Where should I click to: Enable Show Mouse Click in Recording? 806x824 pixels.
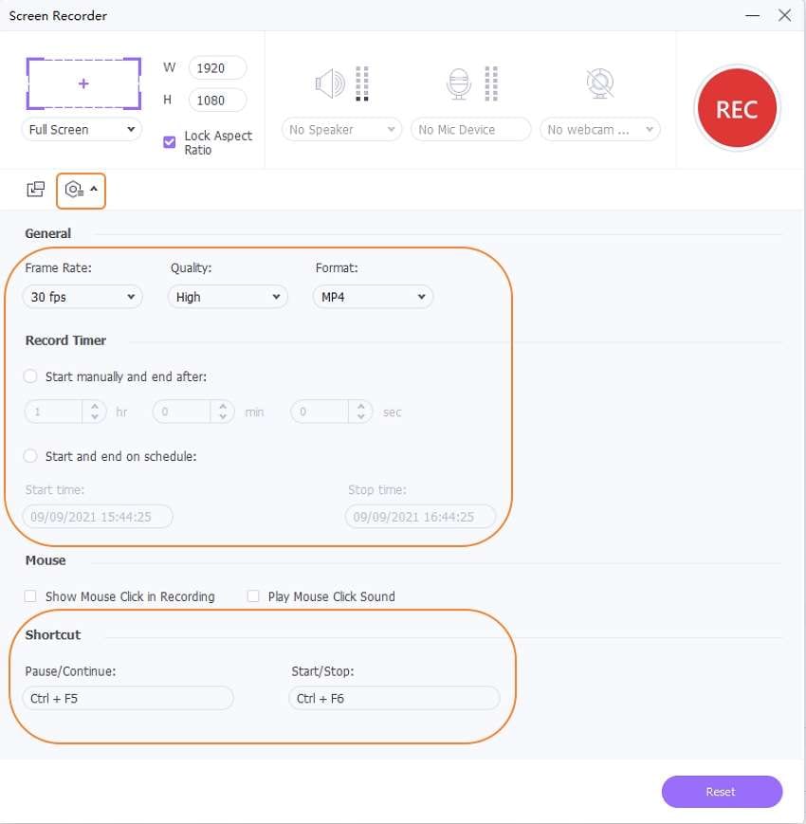coord(30,596)
